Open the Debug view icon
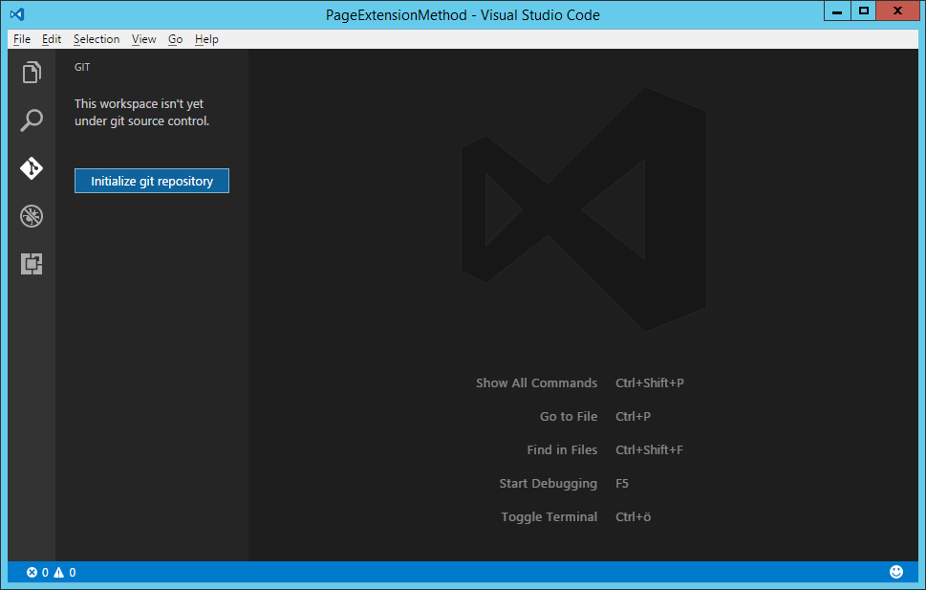Image resolution: width=926 pixels, height=590 pixels. (32, 216)
